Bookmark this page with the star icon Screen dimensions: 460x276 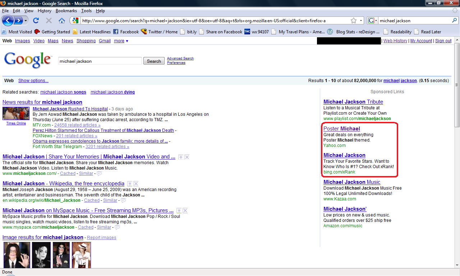[x=354, y=21]
